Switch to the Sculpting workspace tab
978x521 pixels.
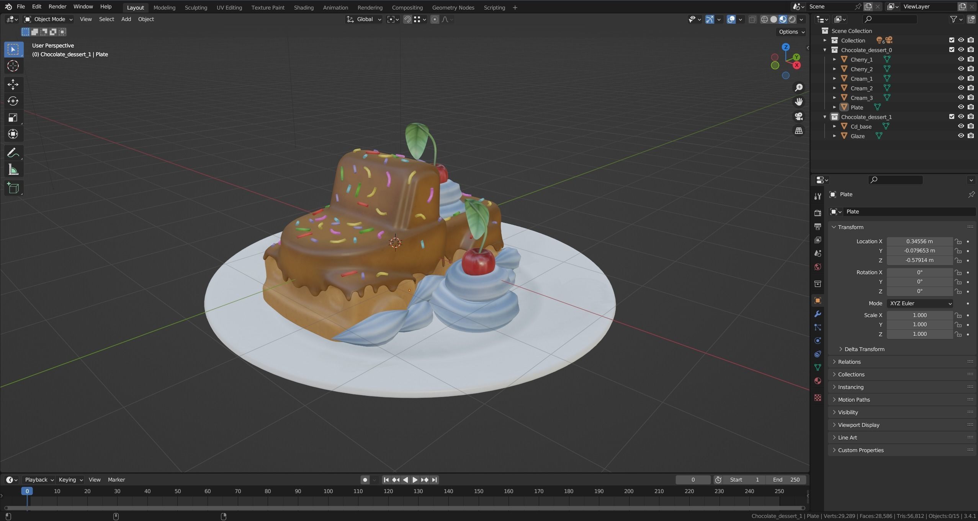(196, 7)
